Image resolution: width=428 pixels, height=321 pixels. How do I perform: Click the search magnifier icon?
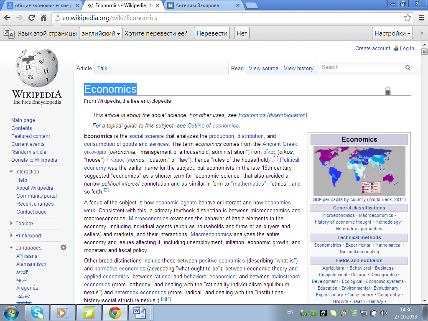point(408,68)
